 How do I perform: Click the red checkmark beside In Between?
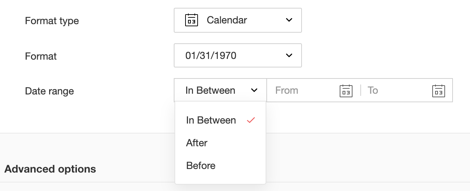pos(251,120)
